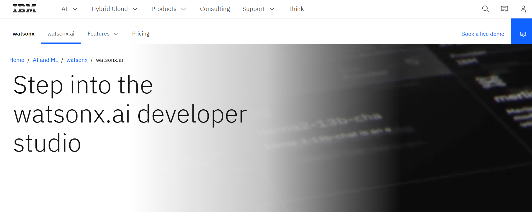
Task: Open the Features tab
Action: [98, 34]
